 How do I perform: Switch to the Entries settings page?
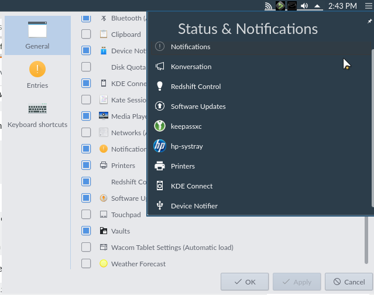[37, 75]
